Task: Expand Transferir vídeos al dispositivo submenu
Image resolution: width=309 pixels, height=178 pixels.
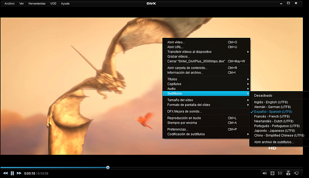Action: (206, 52)
